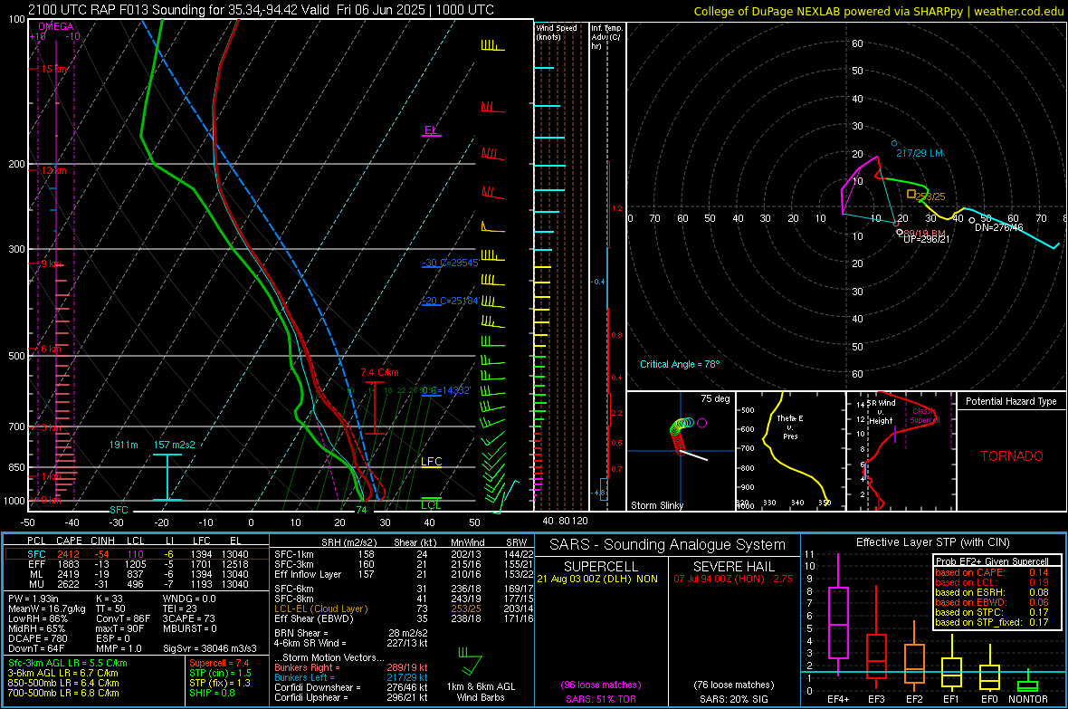Image resolution: width=1068 pixels, height=709 pixels.
Task: Click the green 1km & 6km wind barb symbol
Action: tap(470, 661)
